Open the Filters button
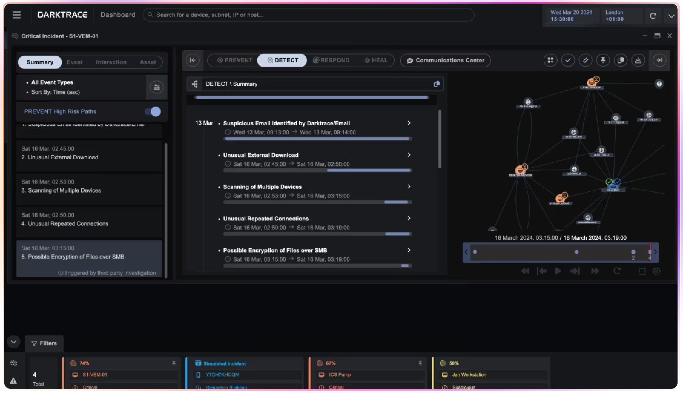 [44, 343]
